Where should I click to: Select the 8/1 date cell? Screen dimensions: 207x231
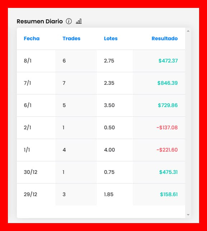pyautogui.click(x=28, y=61)
